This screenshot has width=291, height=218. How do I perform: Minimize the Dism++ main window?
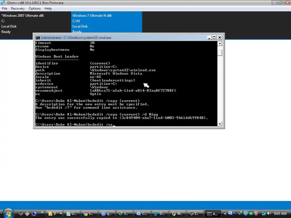click(x=274, y=3)
